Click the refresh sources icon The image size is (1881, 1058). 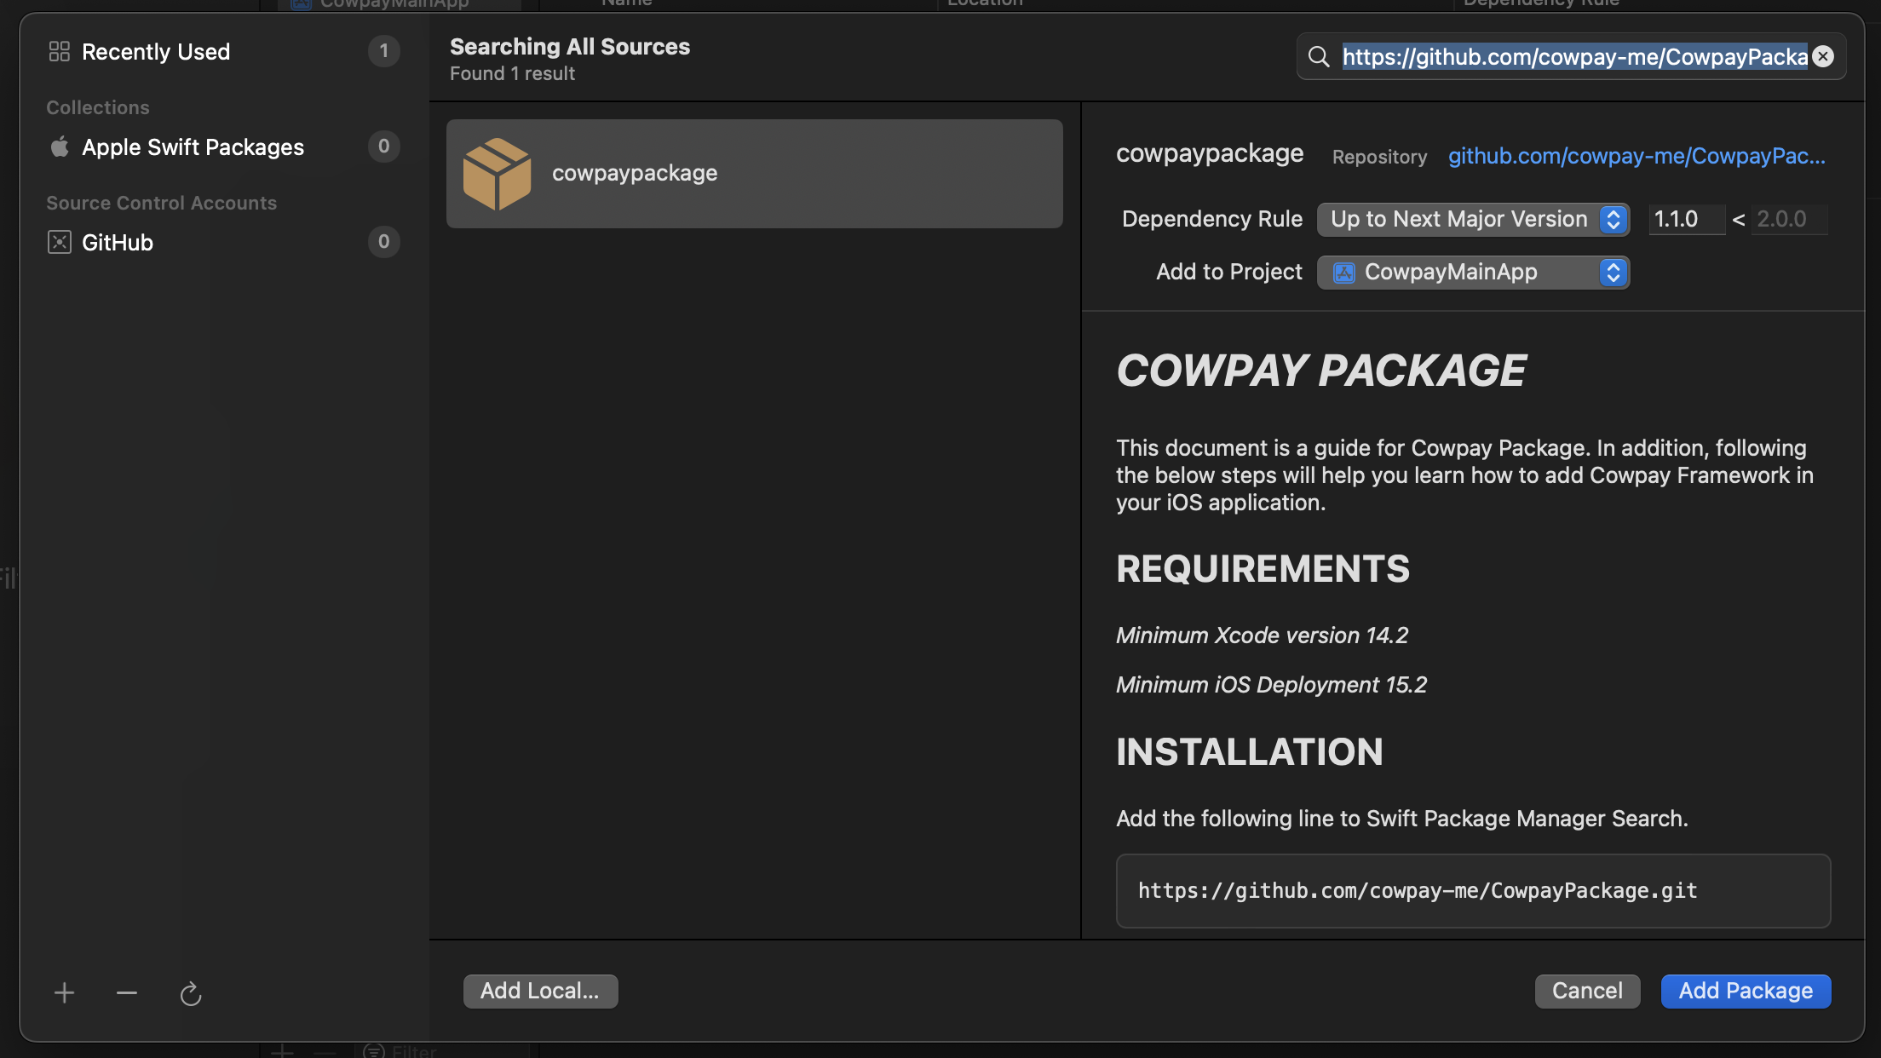[x=190, y=993]
